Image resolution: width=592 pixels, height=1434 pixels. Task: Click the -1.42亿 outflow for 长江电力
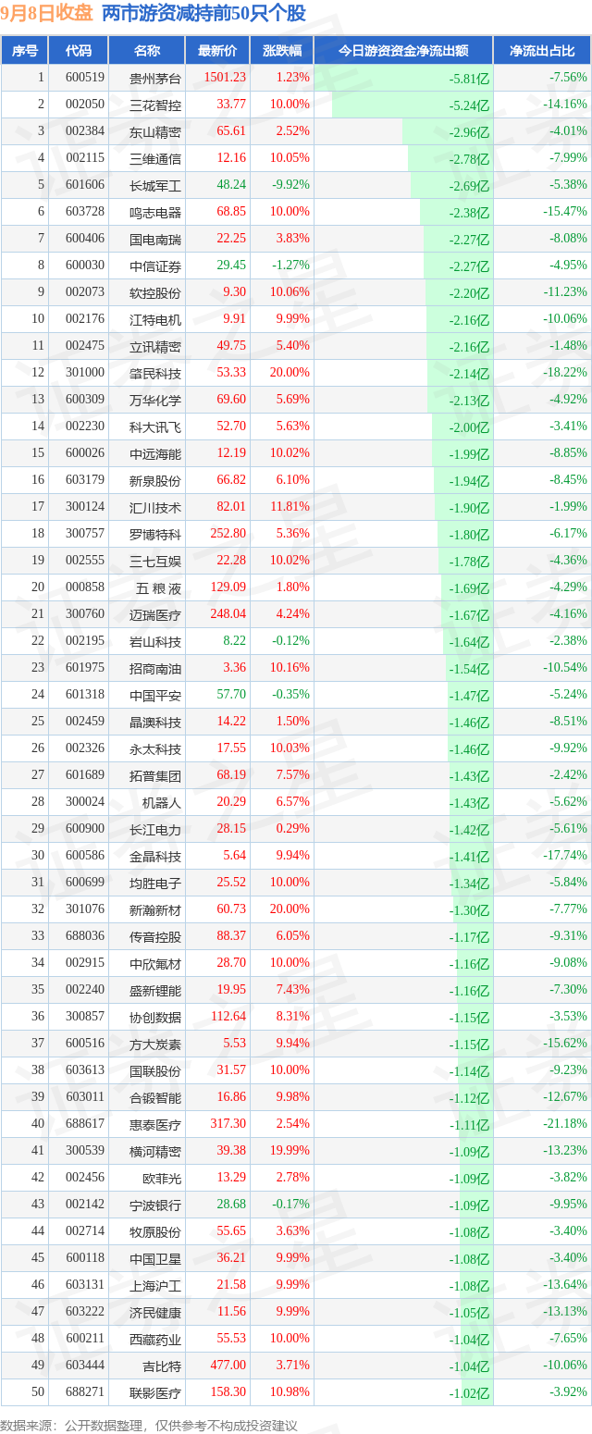470,830
